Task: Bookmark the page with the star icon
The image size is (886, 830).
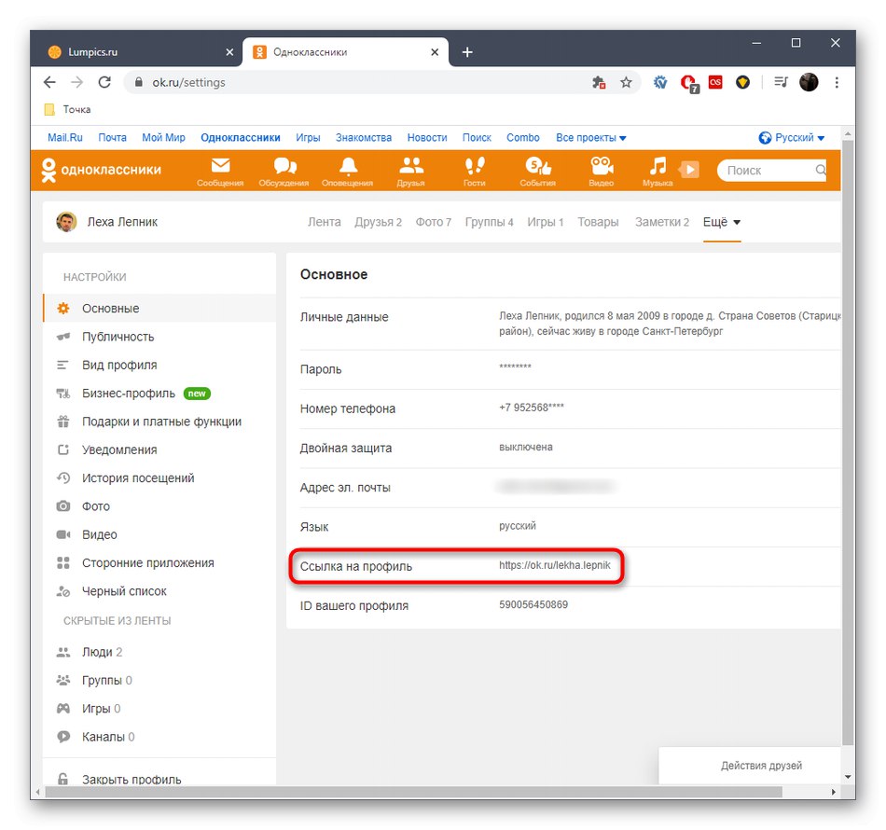Action: tap(626, 82)
